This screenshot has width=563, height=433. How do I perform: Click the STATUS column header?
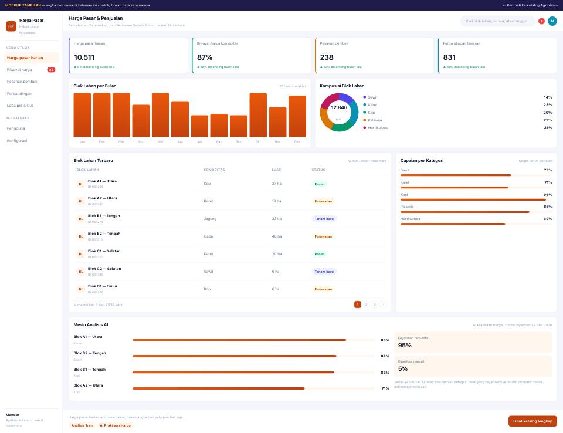tap(318, 170)
